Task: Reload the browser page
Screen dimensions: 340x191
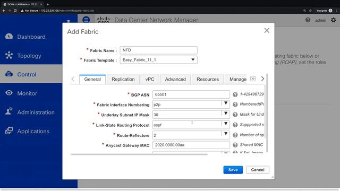Action: click(15, 11)
